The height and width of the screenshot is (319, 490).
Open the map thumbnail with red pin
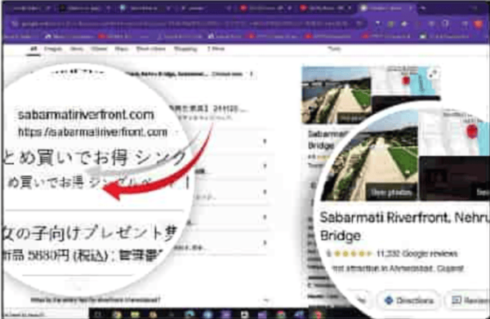pyautogui.click(x=406, y=81)
